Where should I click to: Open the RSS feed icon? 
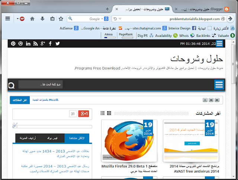pos(36,44)
